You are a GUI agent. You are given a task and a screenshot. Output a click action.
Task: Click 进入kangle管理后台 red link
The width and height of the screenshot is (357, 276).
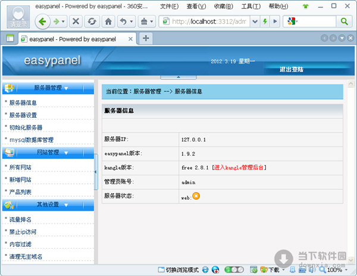click(239, 168)
